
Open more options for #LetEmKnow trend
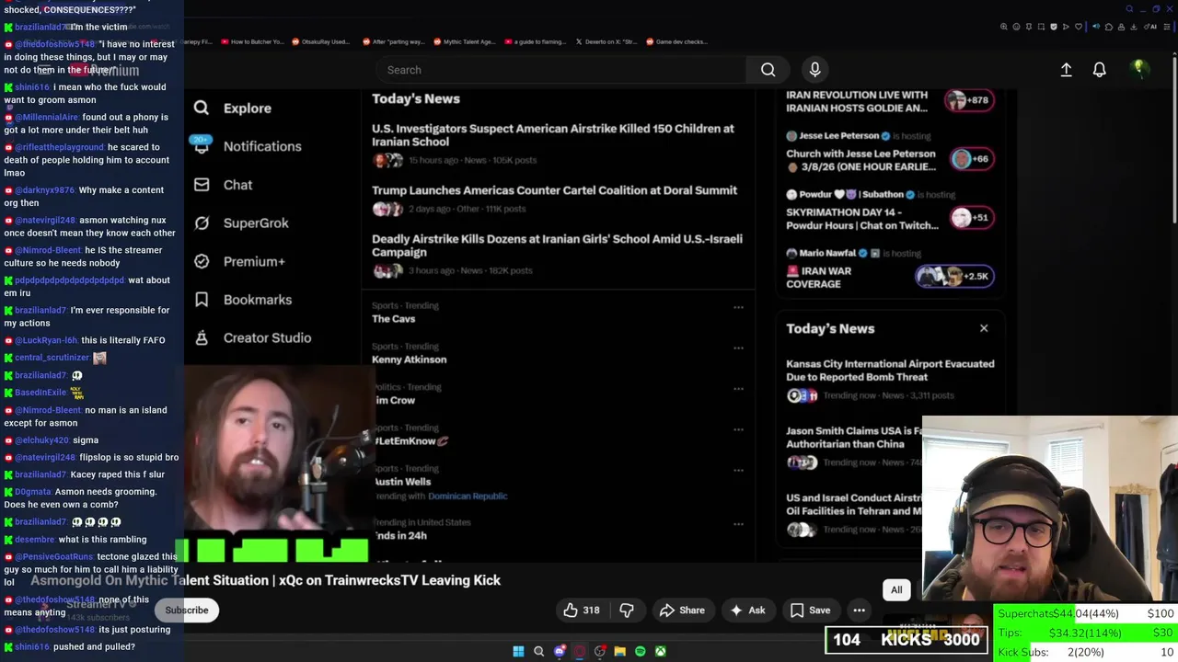click(x=738, y=429)
